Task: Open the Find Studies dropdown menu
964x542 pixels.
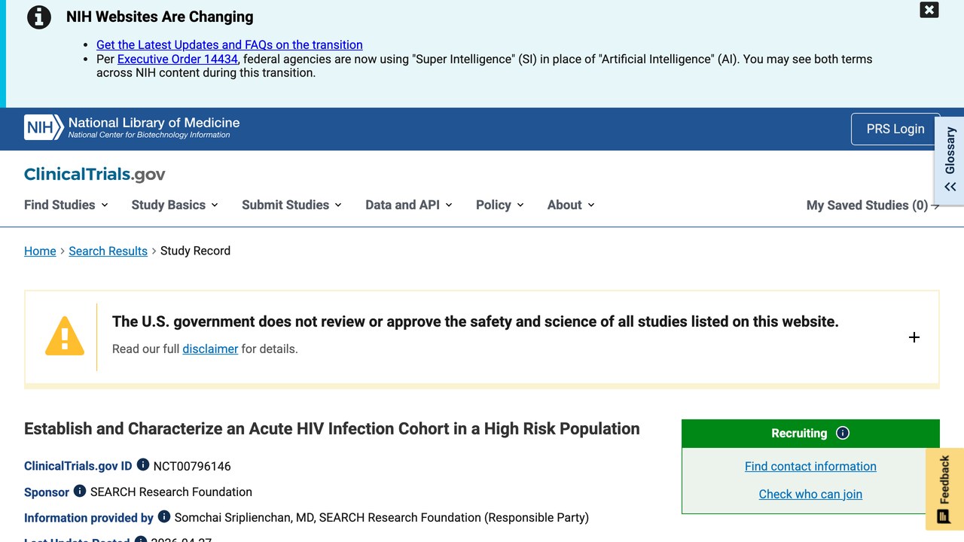Action: (x=66, y=205)
